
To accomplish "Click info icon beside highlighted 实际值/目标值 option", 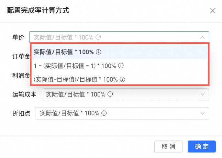I will (x=99, y=52).
